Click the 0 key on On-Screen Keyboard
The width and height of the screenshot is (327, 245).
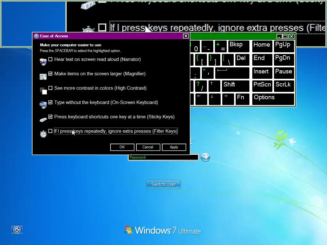pos(196,46)
